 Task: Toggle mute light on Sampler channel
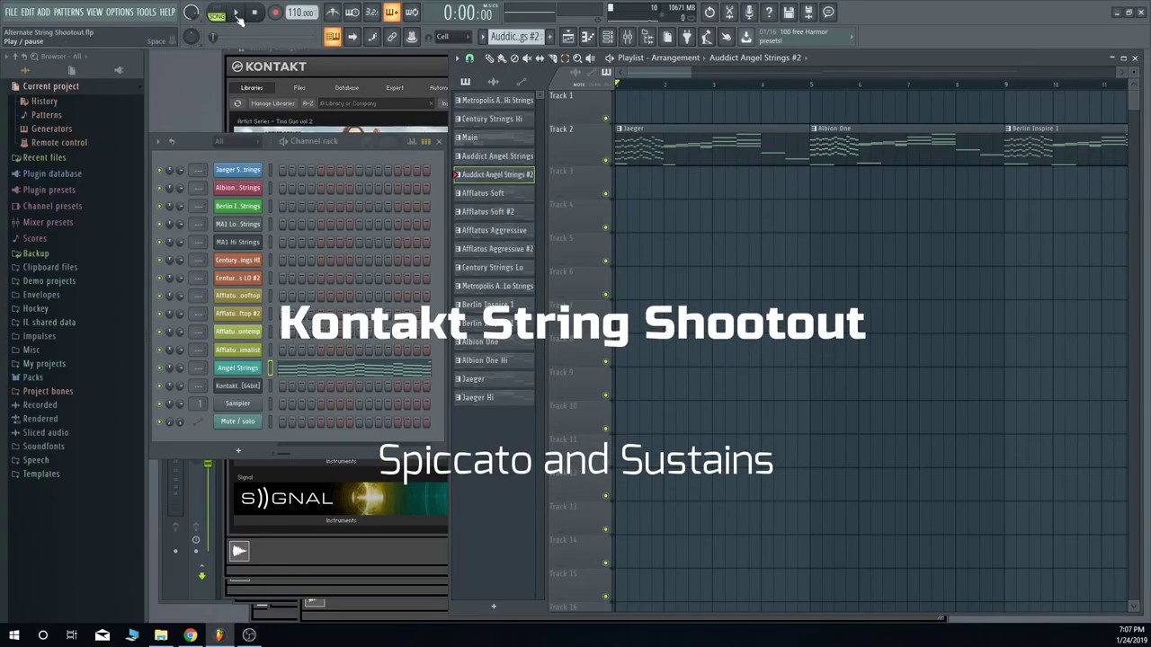159,403
